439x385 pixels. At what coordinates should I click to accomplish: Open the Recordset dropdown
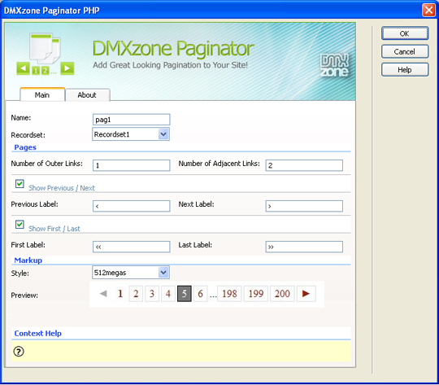tap(131, 134)
